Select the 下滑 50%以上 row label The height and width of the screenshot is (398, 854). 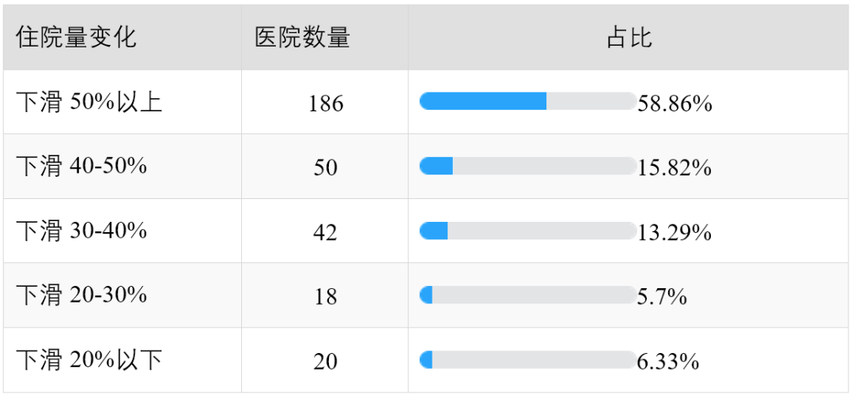click(89, 102)
